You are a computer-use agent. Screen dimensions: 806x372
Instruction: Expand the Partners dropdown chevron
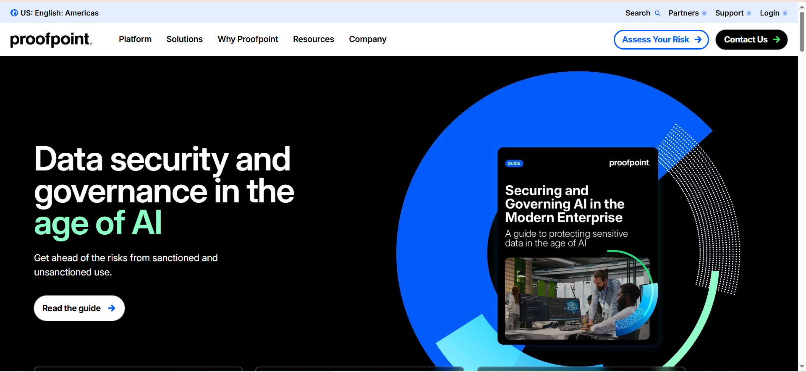[x=704, y=13]
